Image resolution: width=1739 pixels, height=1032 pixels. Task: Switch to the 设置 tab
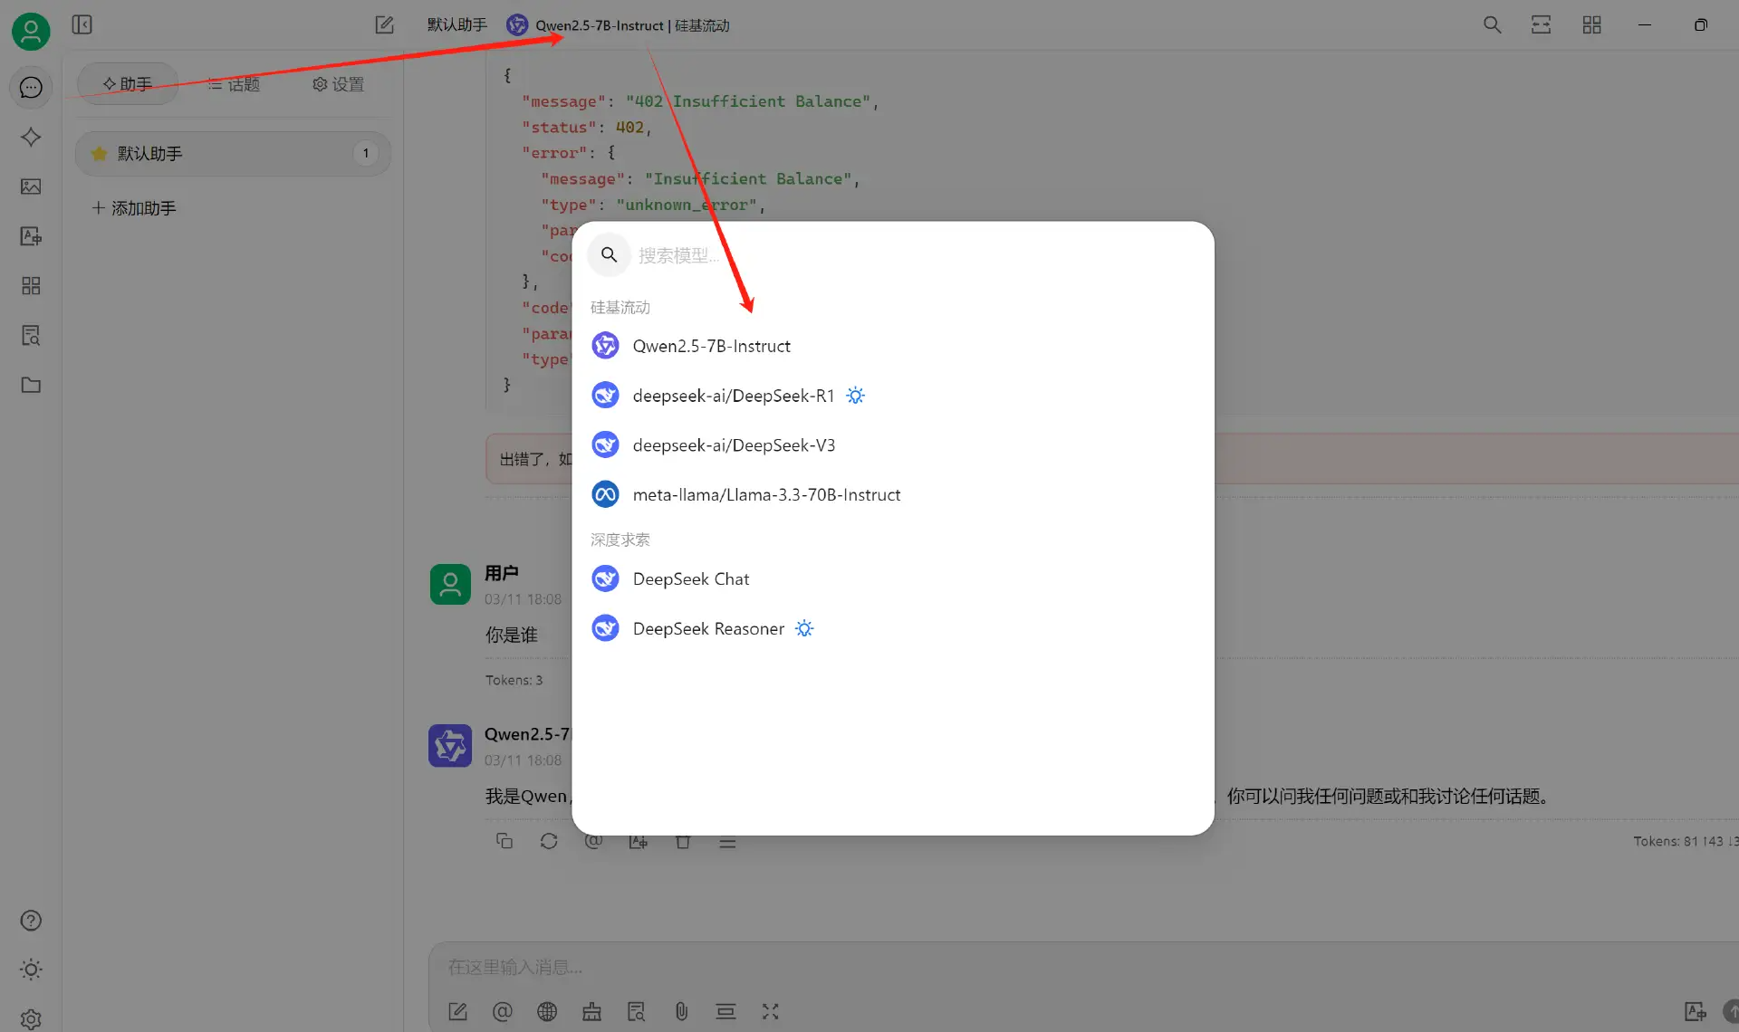(x=338, y=84)
